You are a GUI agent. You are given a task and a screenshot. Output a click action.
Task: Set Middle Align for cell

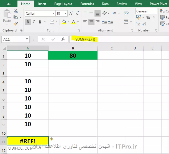coord(91,13)
